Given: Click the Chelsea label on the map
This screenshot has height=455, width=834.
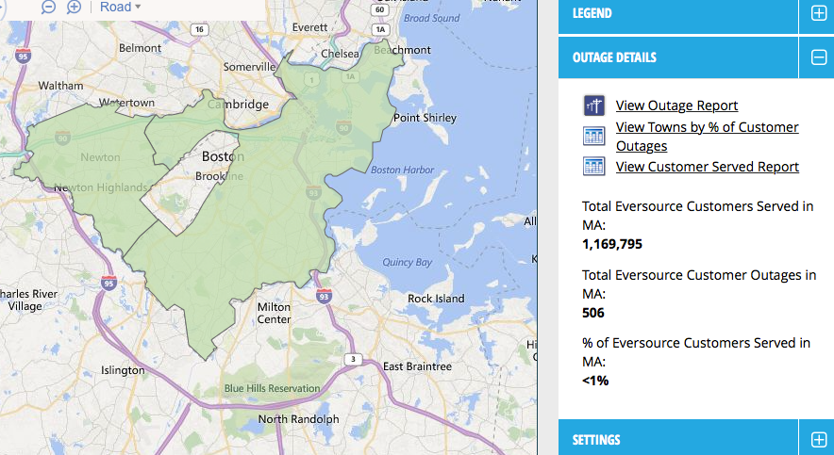Looking at the screenshot, I should click(x=340, y=54).
